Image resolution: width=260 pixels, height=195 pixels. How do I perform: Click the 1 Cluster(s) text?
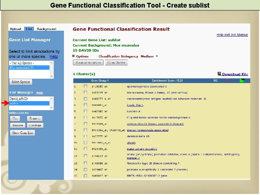coord(84,74)
